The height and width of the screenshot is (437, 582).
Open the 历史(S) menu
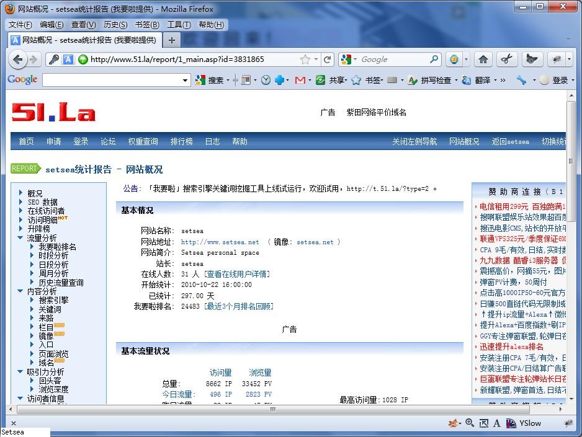pos(115,25)
